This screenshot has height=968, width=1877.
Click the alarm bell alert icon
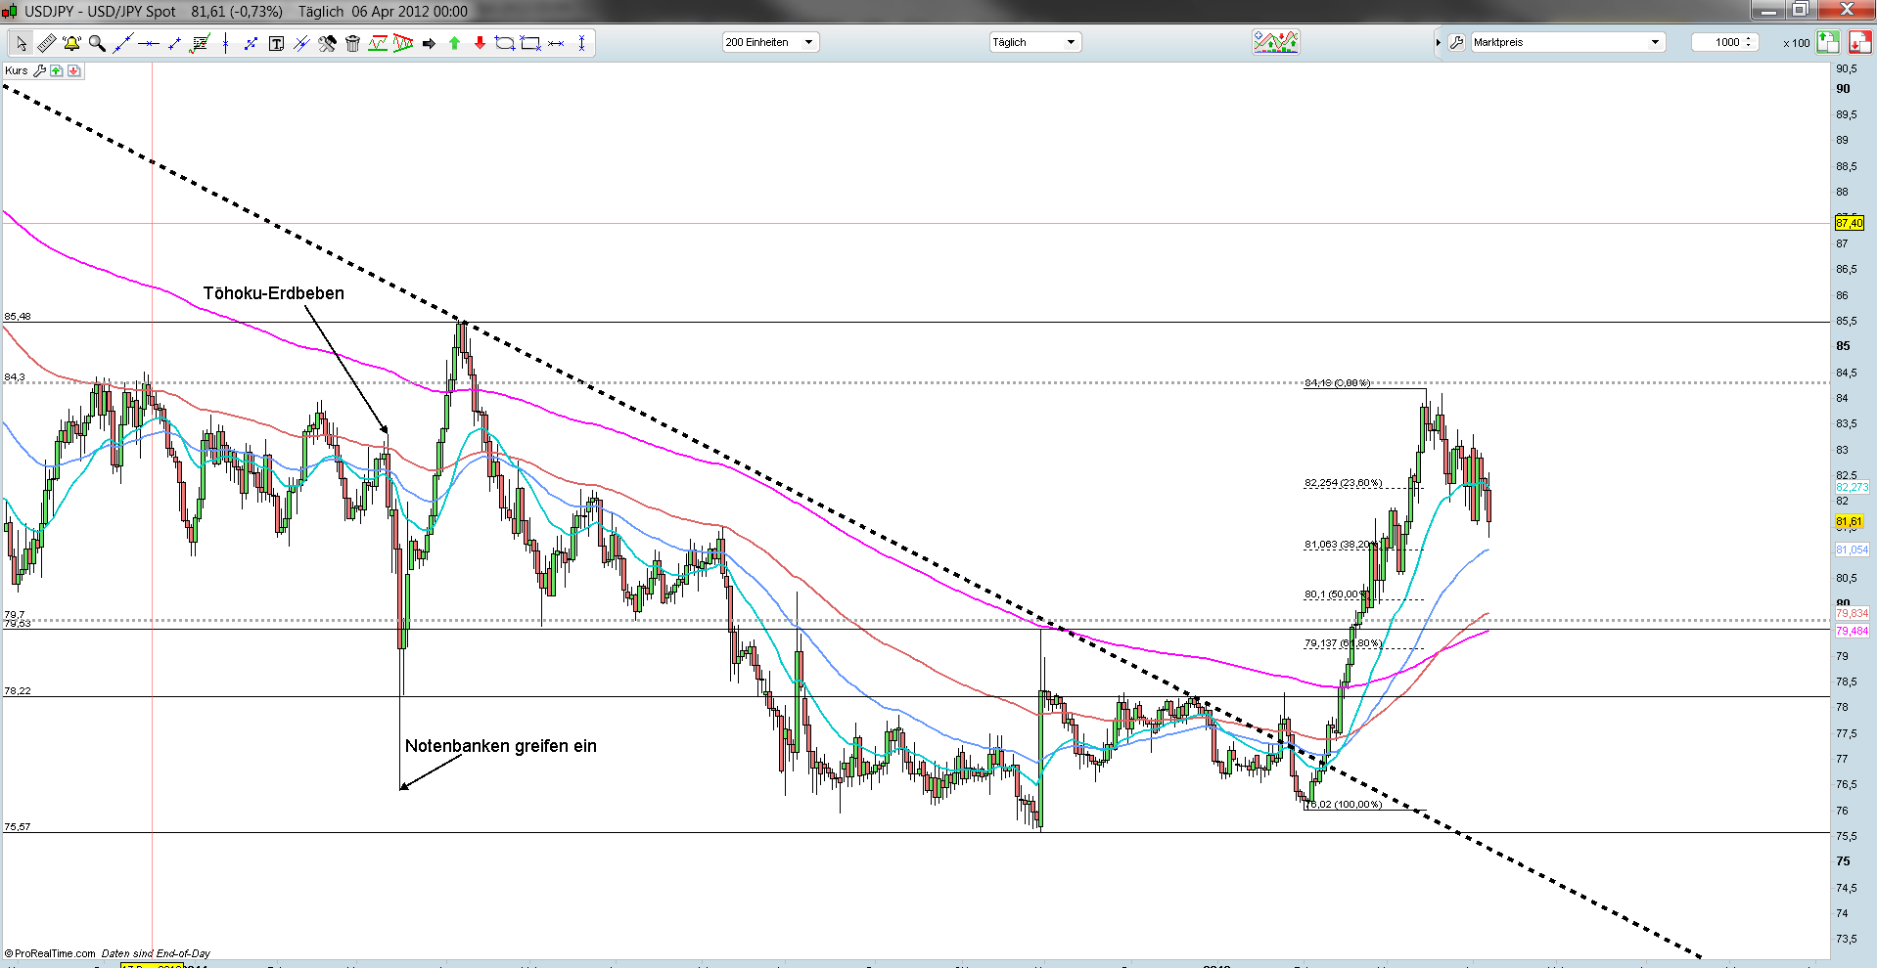tap(71, 43)
